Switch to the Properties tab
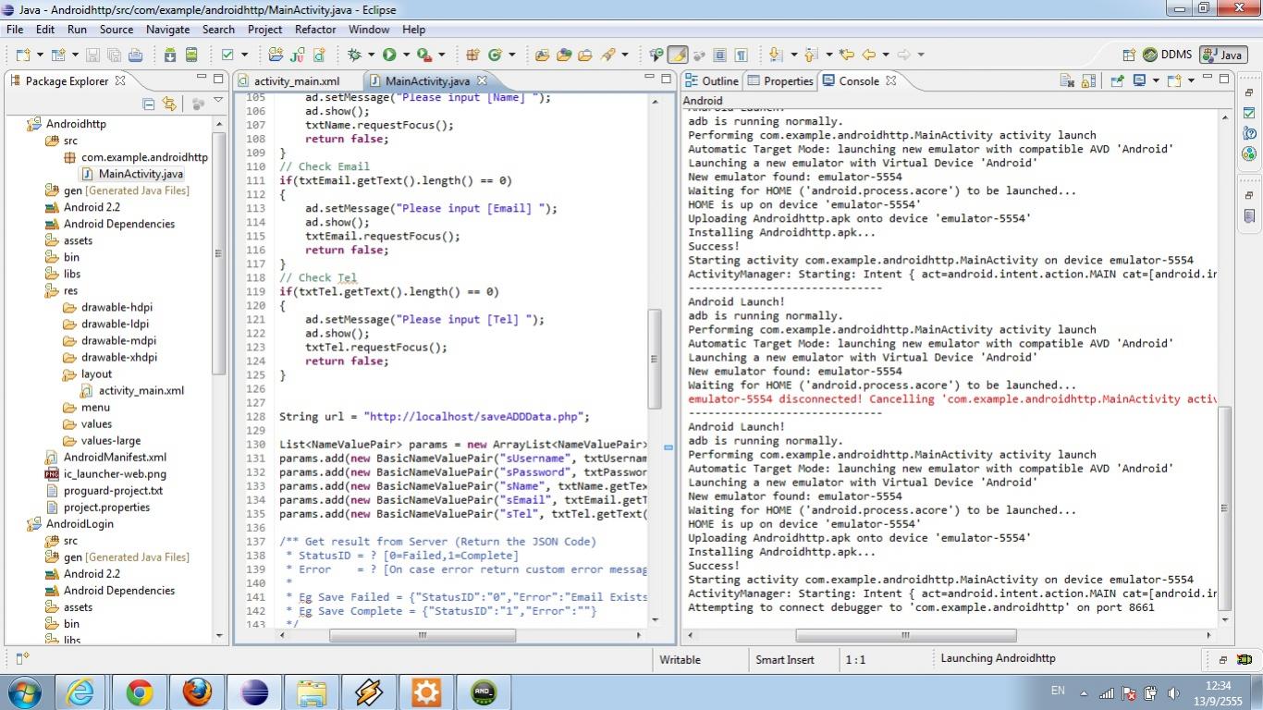The width and height of the screenshot is (1263, 710). coord(780,81)
